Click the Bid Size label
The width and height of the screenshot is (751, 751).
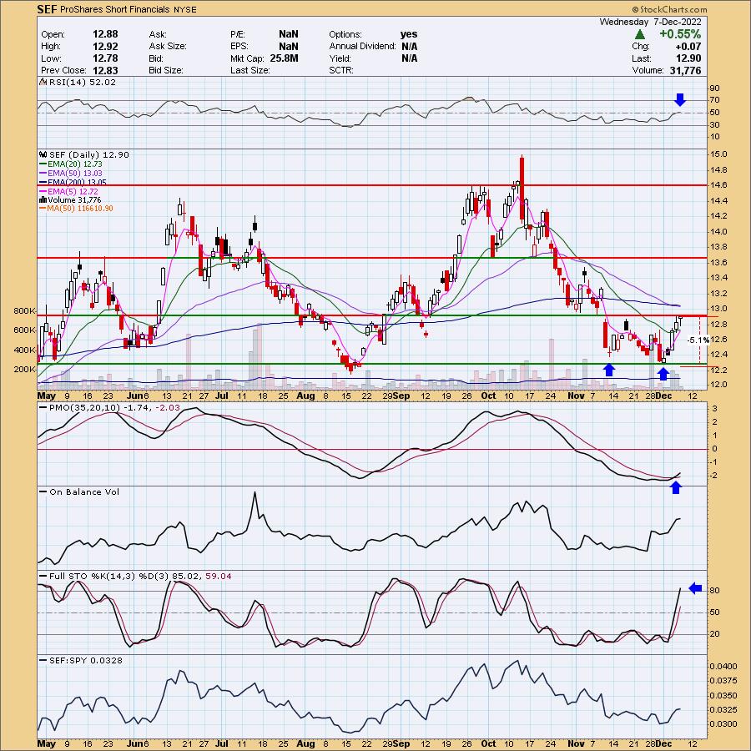(166, 70)
